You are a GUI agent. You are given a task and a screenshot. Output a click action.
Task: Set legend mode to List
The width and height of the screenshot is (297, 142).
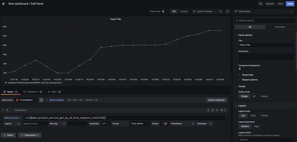pyautogui.click(x=243, y=116)
